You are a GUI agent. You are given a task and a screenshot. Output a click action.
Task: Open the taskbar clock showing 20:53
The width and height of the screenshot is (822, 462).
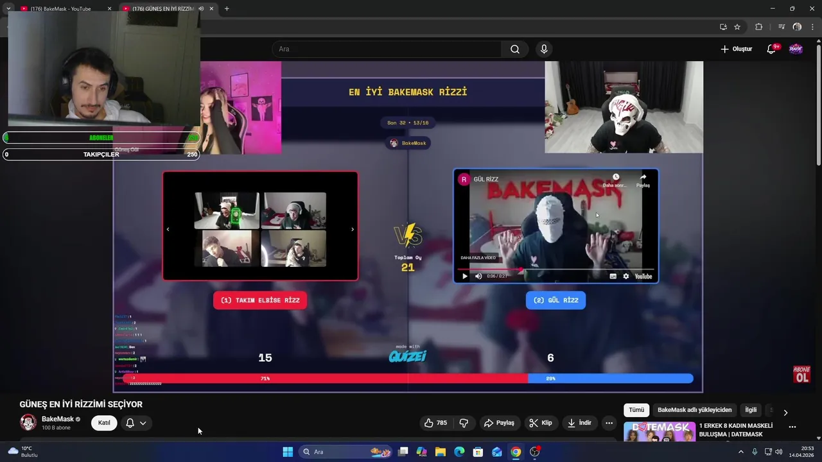[801, 452]
